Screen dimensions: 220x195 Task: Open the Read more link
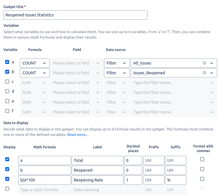[x=78, y=135]
